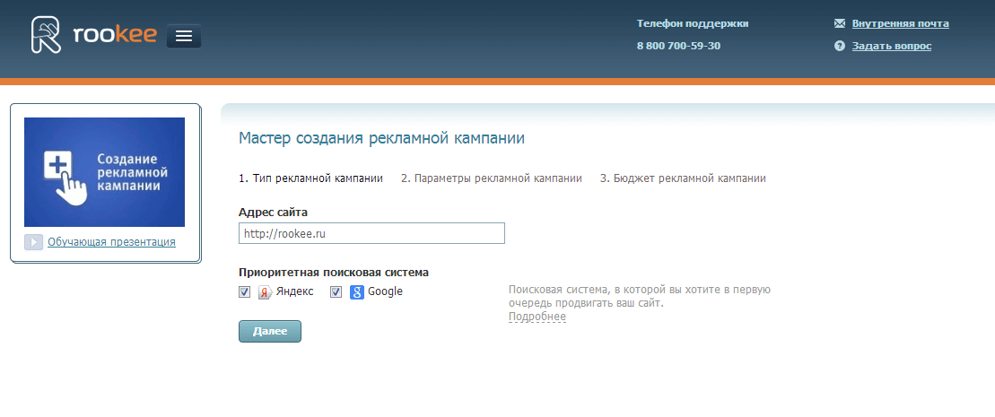Go to step 3 Бюджет рекламной кампании
Screen dimensions: 995x417
(x=683, y=178)
